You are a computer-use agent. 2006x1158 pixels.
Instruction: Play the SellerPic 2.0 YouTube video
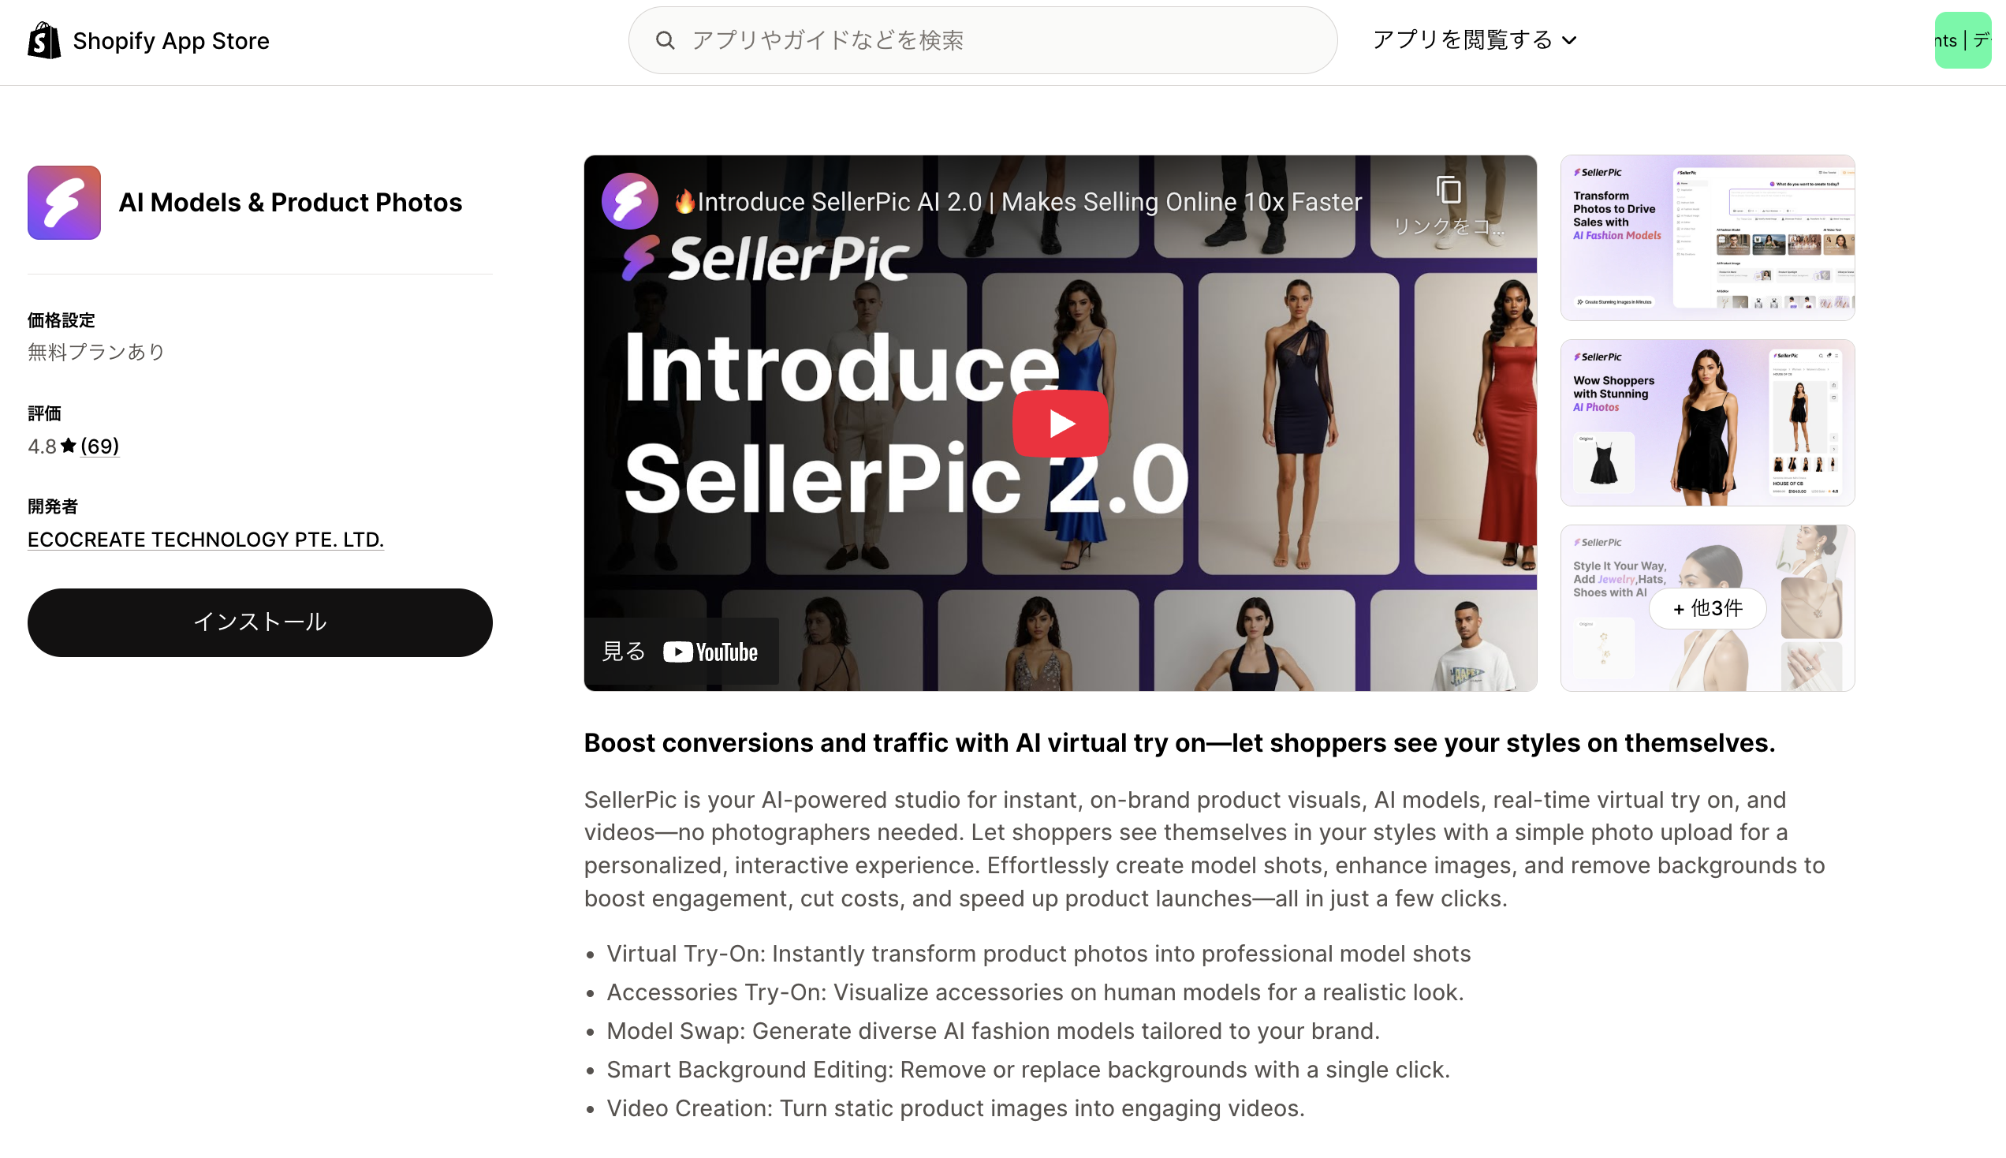[x=1060, y=423]
